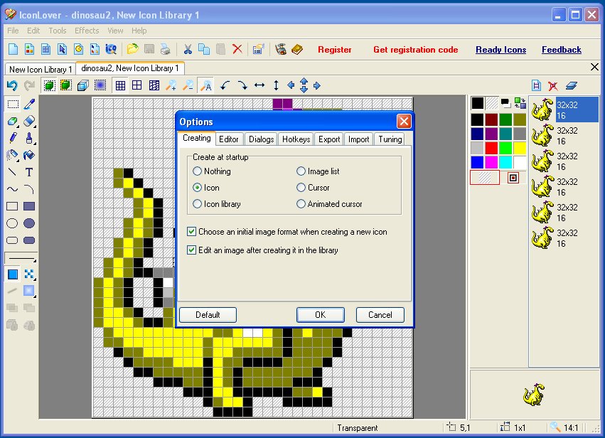Image resolution: width=605 pixels, height=438 pixels.
Task: Open the line width selector dropdown
Action: click(21, 258)
